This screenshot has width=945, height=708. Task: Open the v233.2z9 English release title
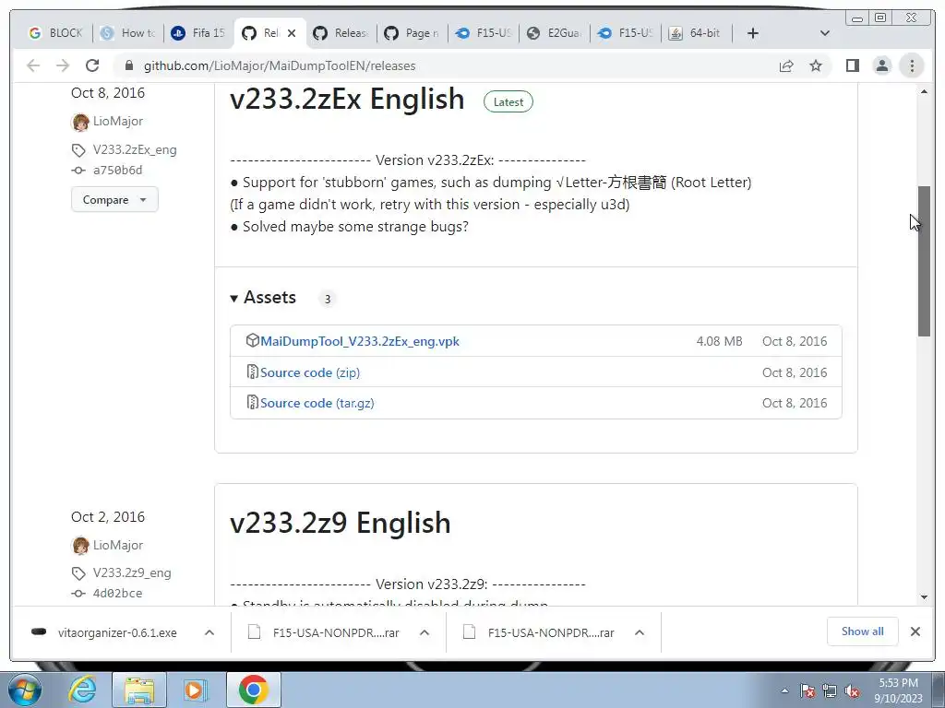[341, 524]
